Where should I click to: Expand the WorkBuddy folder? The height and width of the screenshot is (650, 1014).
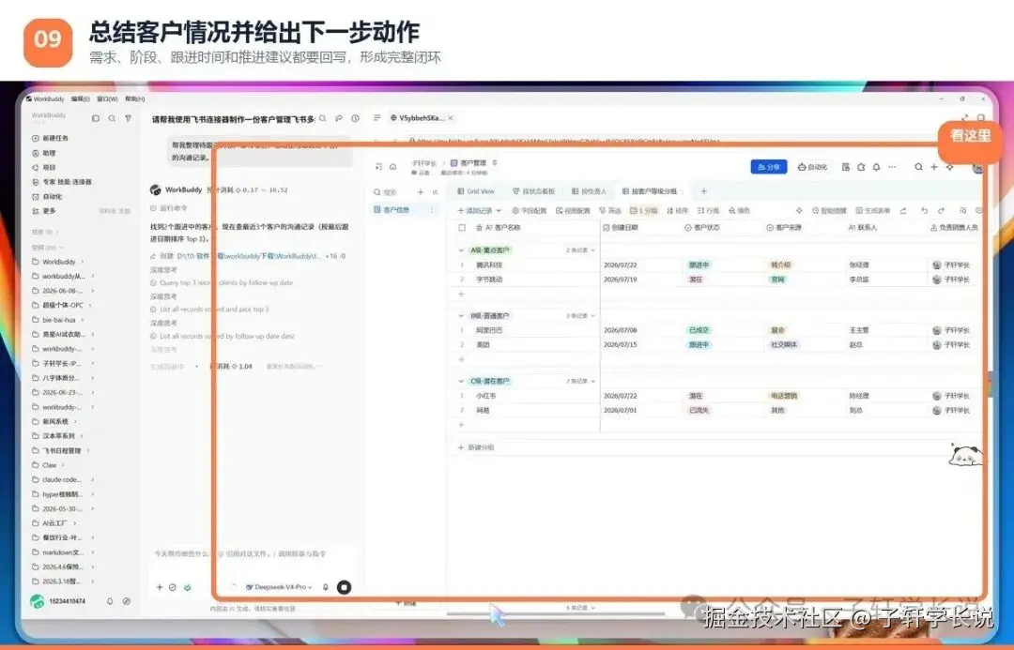point(82,262)
